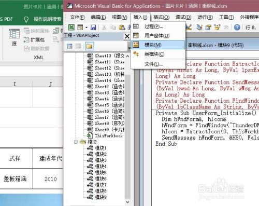Select 模块9 in the project tree
The image size is (259, 206).
coord(97,197)
